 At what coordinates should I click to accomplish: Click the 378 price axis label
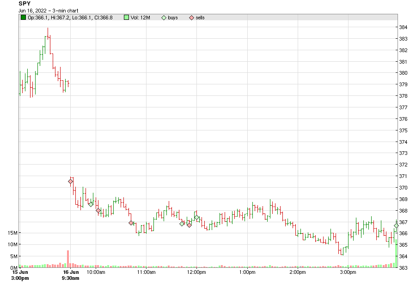tap(403, 96)
